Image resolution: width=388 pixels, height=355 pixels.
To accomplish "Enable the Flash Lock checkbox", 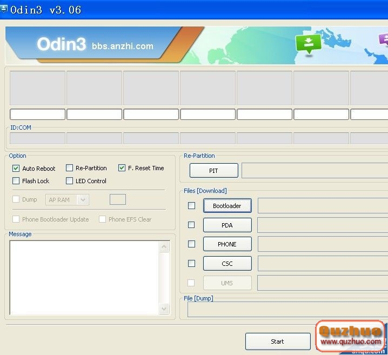I will 16,181.
